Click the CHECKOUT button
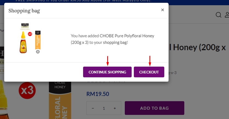 (x=149, y=72)
